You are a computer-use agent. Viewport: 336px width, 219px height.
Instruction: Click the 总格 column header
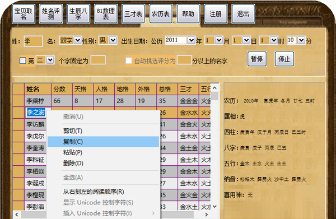[x=167, y=89]
